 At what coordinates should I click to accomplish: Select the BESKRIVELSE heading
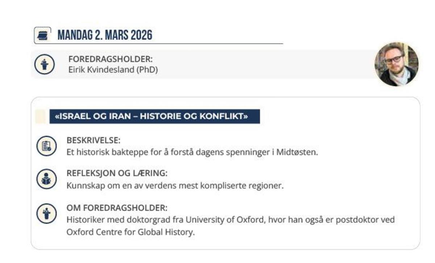click(x=93, y=140)
